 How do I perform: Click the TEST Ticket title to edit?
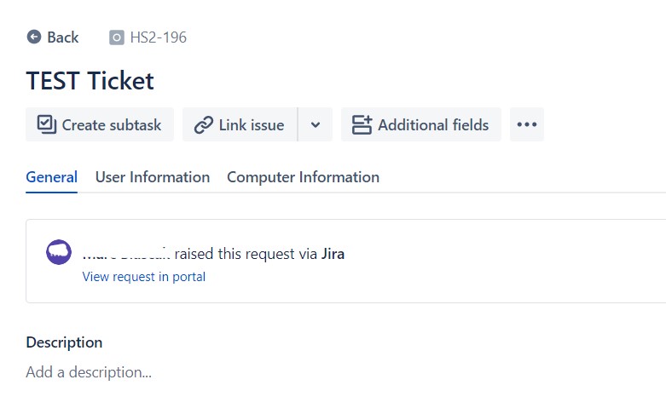90,81
